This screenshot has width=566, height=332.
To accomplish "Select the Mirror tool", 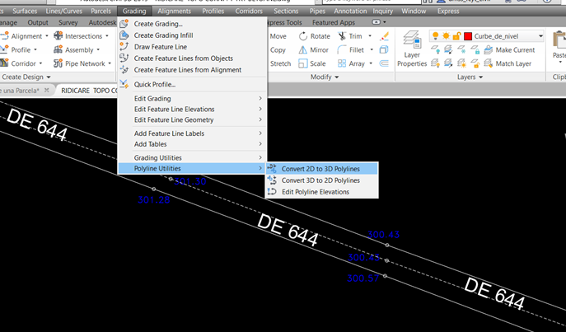I will click(313, 49).
